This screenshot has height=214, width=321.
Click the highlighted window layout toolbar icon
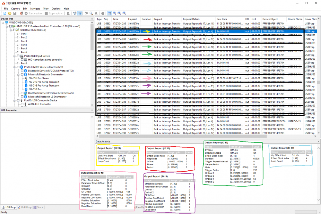109,13
